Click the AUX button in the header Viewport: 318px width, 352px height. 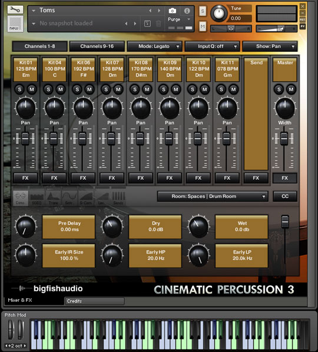[x=303, y=19]
